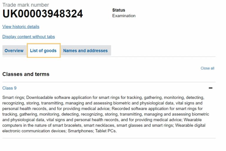Expand or collapse the Class 9 heading

tap(9, 88)
